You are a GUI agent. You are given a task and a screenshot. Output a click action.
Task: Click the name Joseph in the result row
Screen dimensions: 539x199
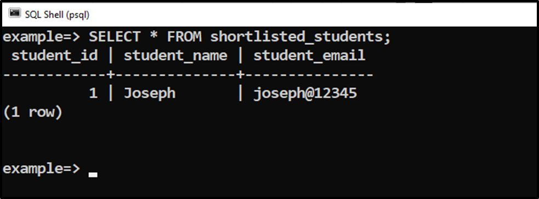coord(150,93)
